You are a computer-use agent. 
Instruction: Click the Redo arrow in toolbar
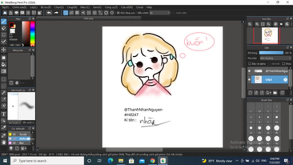56,13
